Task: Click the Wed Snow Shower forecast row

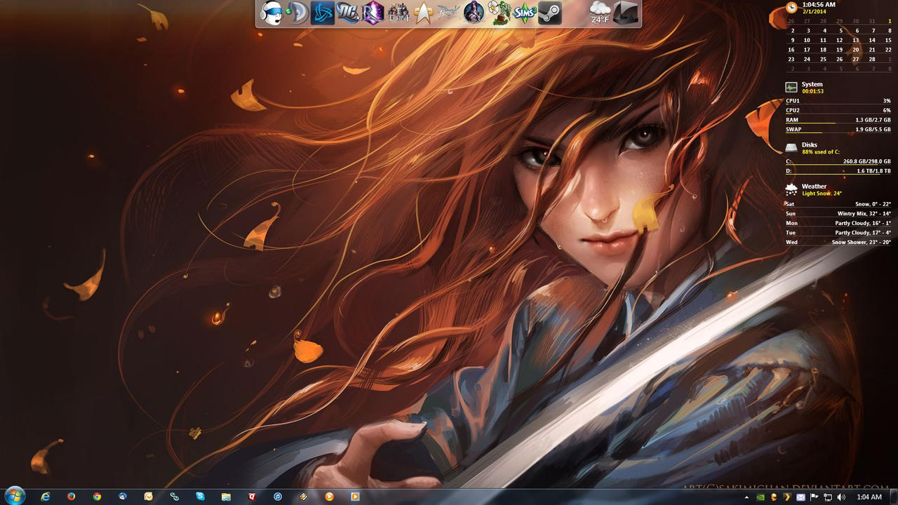Action: pos(838,242)
